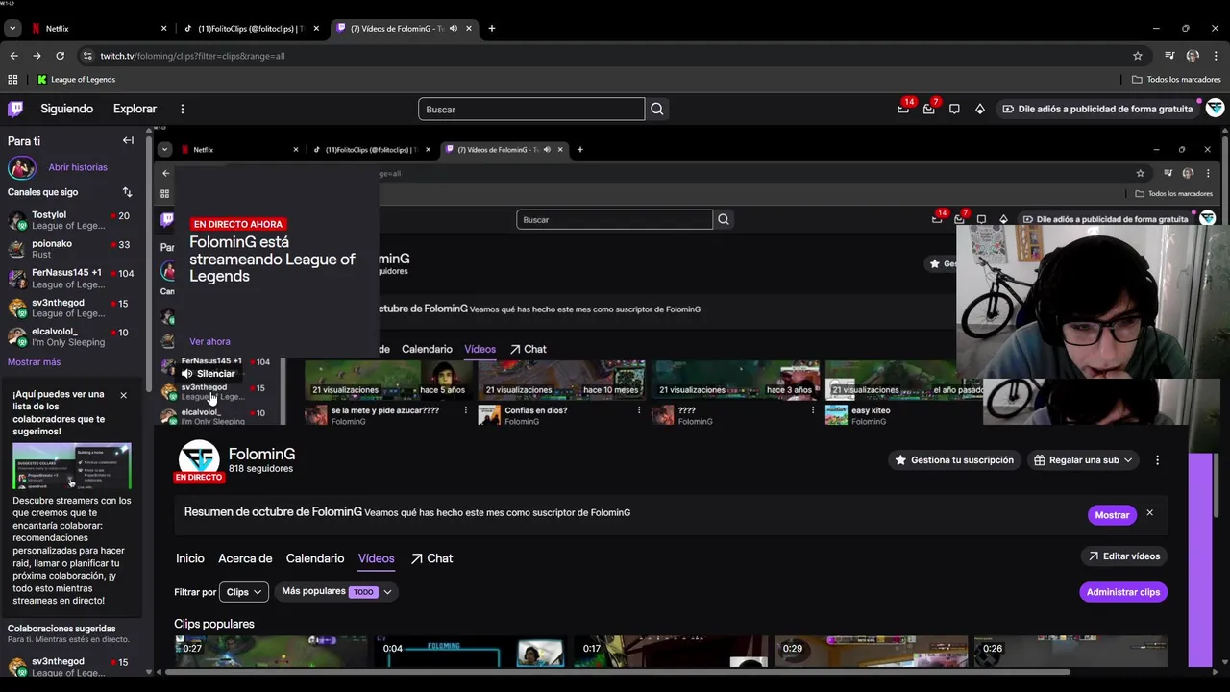Click the address bar URL
The image size is (1230, 692).
tap(192, 56)
